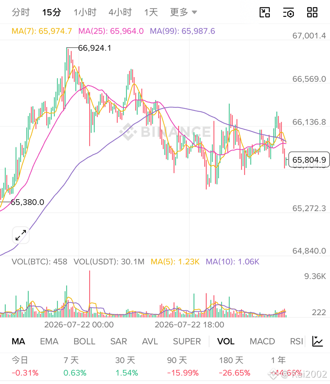Image resolution: width=330 pixels, height=384 pixels.
Task: Click the 90 天 -15.99% performance value
Action: coord(183,373)
